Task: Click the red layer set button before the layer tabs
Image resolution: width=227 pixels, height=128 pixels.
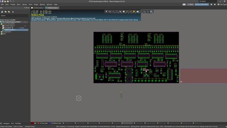Action: (x=32, y=123)
